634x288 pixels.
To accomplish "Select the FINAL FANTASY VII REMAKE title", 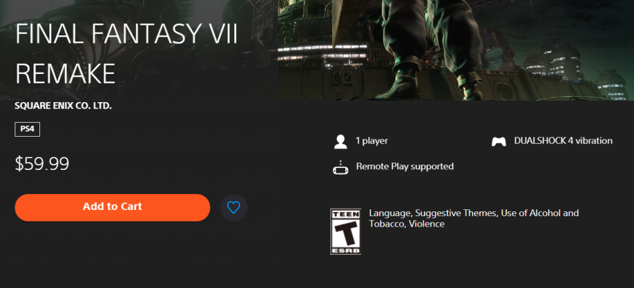I will [x=126, y=54].
